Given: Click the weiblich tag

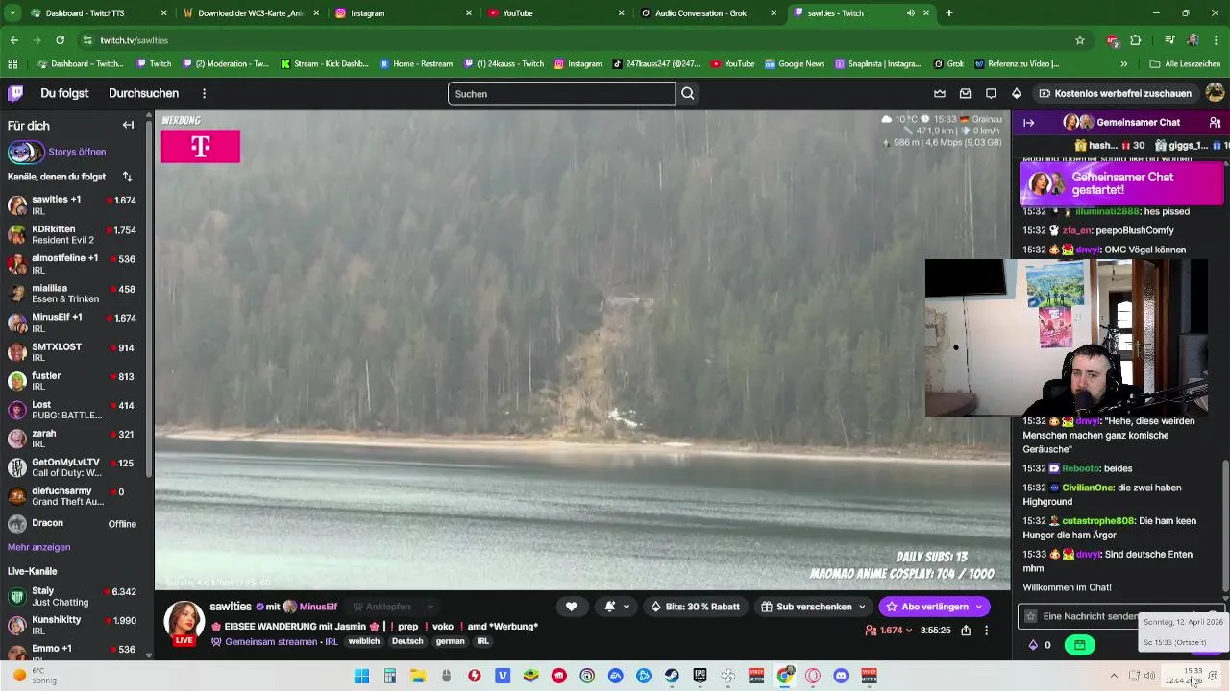Looking at the screenshot, I should tap(364, 641).
